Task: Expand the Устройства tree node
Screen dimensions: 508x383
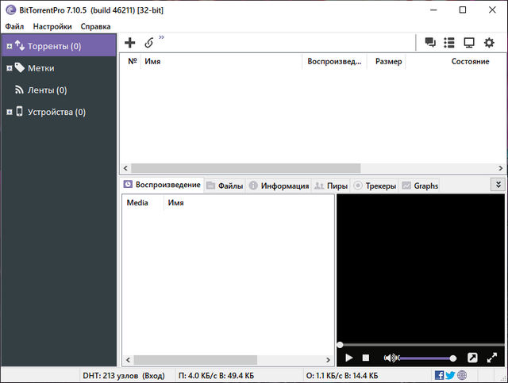Action: click(10, 112)
